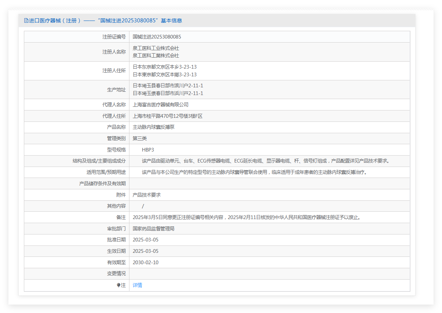442x313 pixels.
Task: Select the 备注 remark text about 2025年3月5日
Action: point(247,217)
